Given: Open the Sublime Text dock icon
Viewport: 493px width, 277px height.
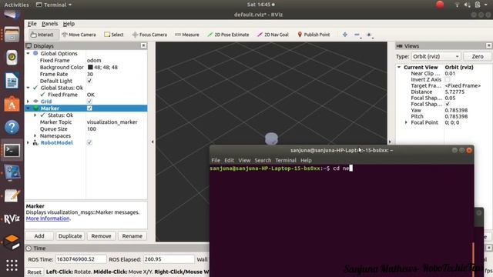Looking at the screenshot, I should pos(12,242).
